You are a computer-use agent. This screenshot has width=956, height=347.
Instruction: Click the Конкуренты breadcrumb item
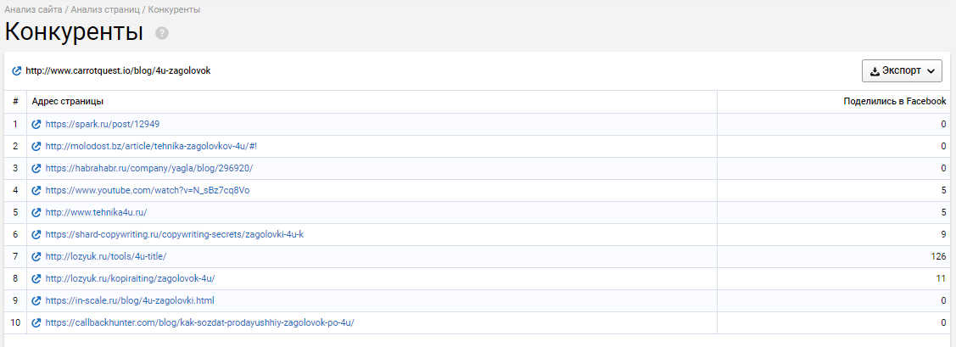coord(175,10)
